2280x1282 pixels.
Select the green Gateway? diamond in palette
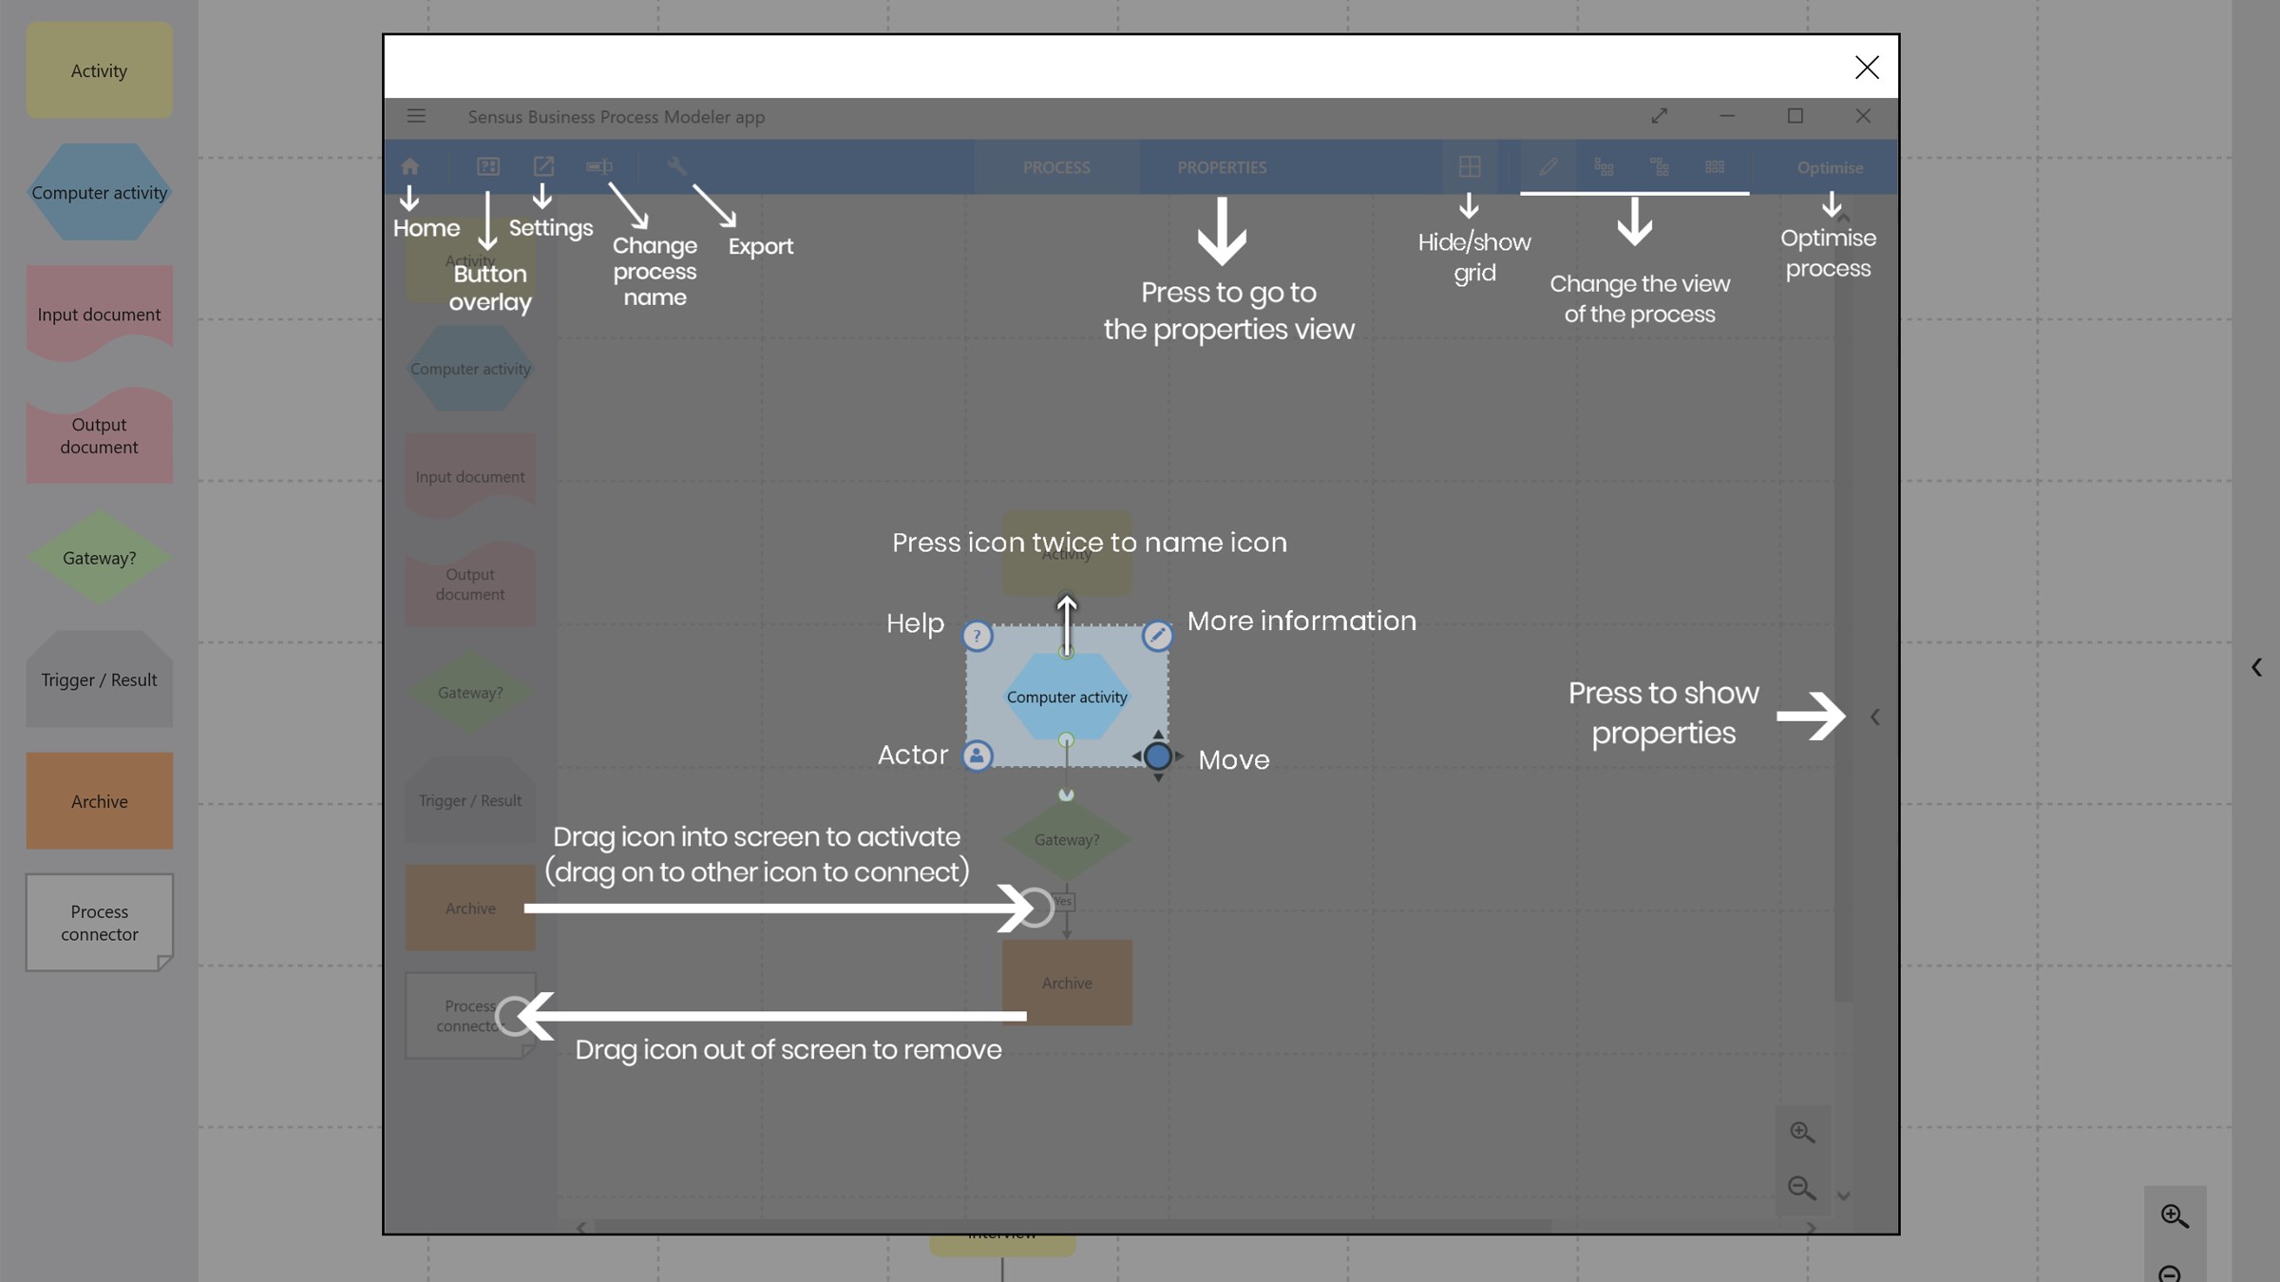coord(99,558)
